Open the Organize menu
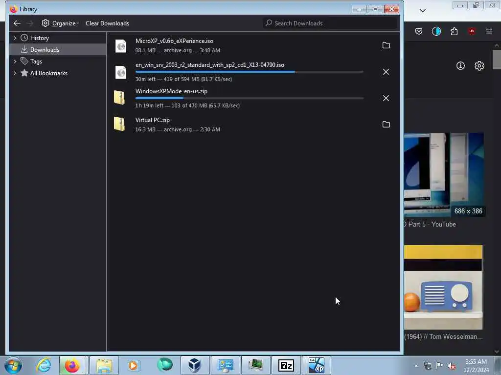 coord(60,23)
